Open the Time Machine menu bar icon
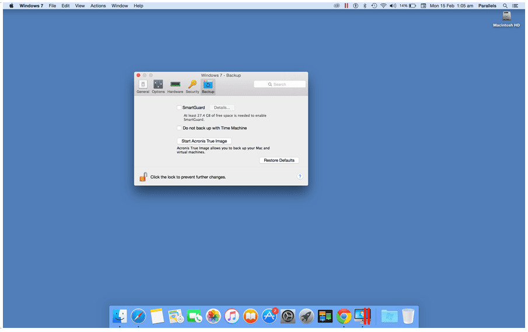528x332 pixels. tap(374, 6)
